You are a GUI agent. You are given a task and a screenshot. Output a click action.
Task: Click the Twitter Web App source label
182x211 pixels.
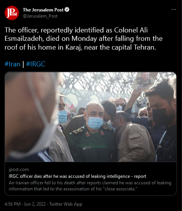[66, 204]
